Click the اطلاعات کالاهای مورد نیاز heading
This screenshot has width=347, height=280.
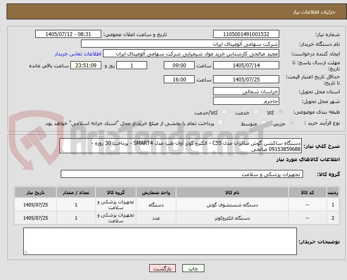point(308,159)
